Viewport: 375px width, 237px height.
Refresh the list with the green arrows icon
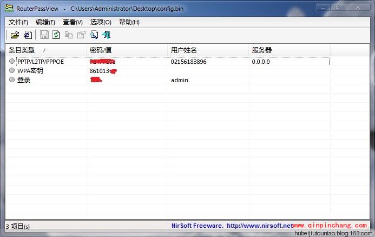coord(56,35)
